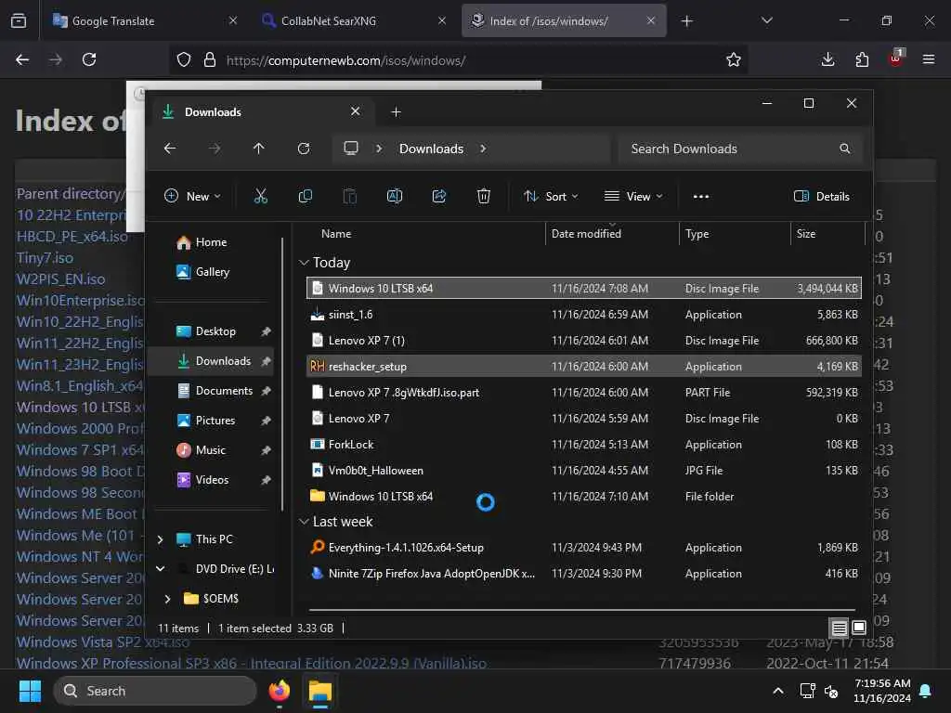Select Videos in the sidebar
This screenshot has height=713, width=951.
(212, 480)
